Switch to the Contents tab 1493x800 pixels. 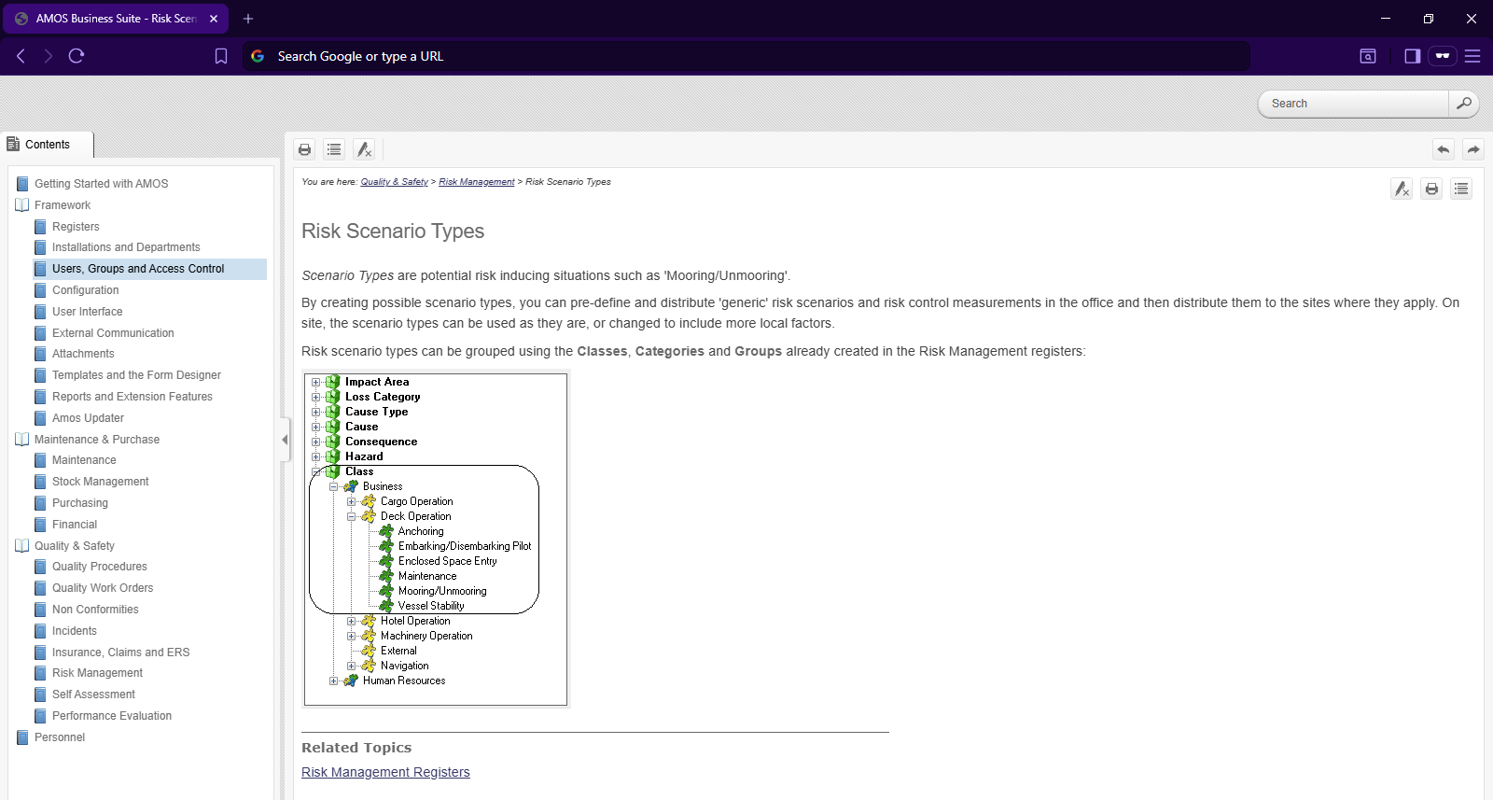point(47,145)
